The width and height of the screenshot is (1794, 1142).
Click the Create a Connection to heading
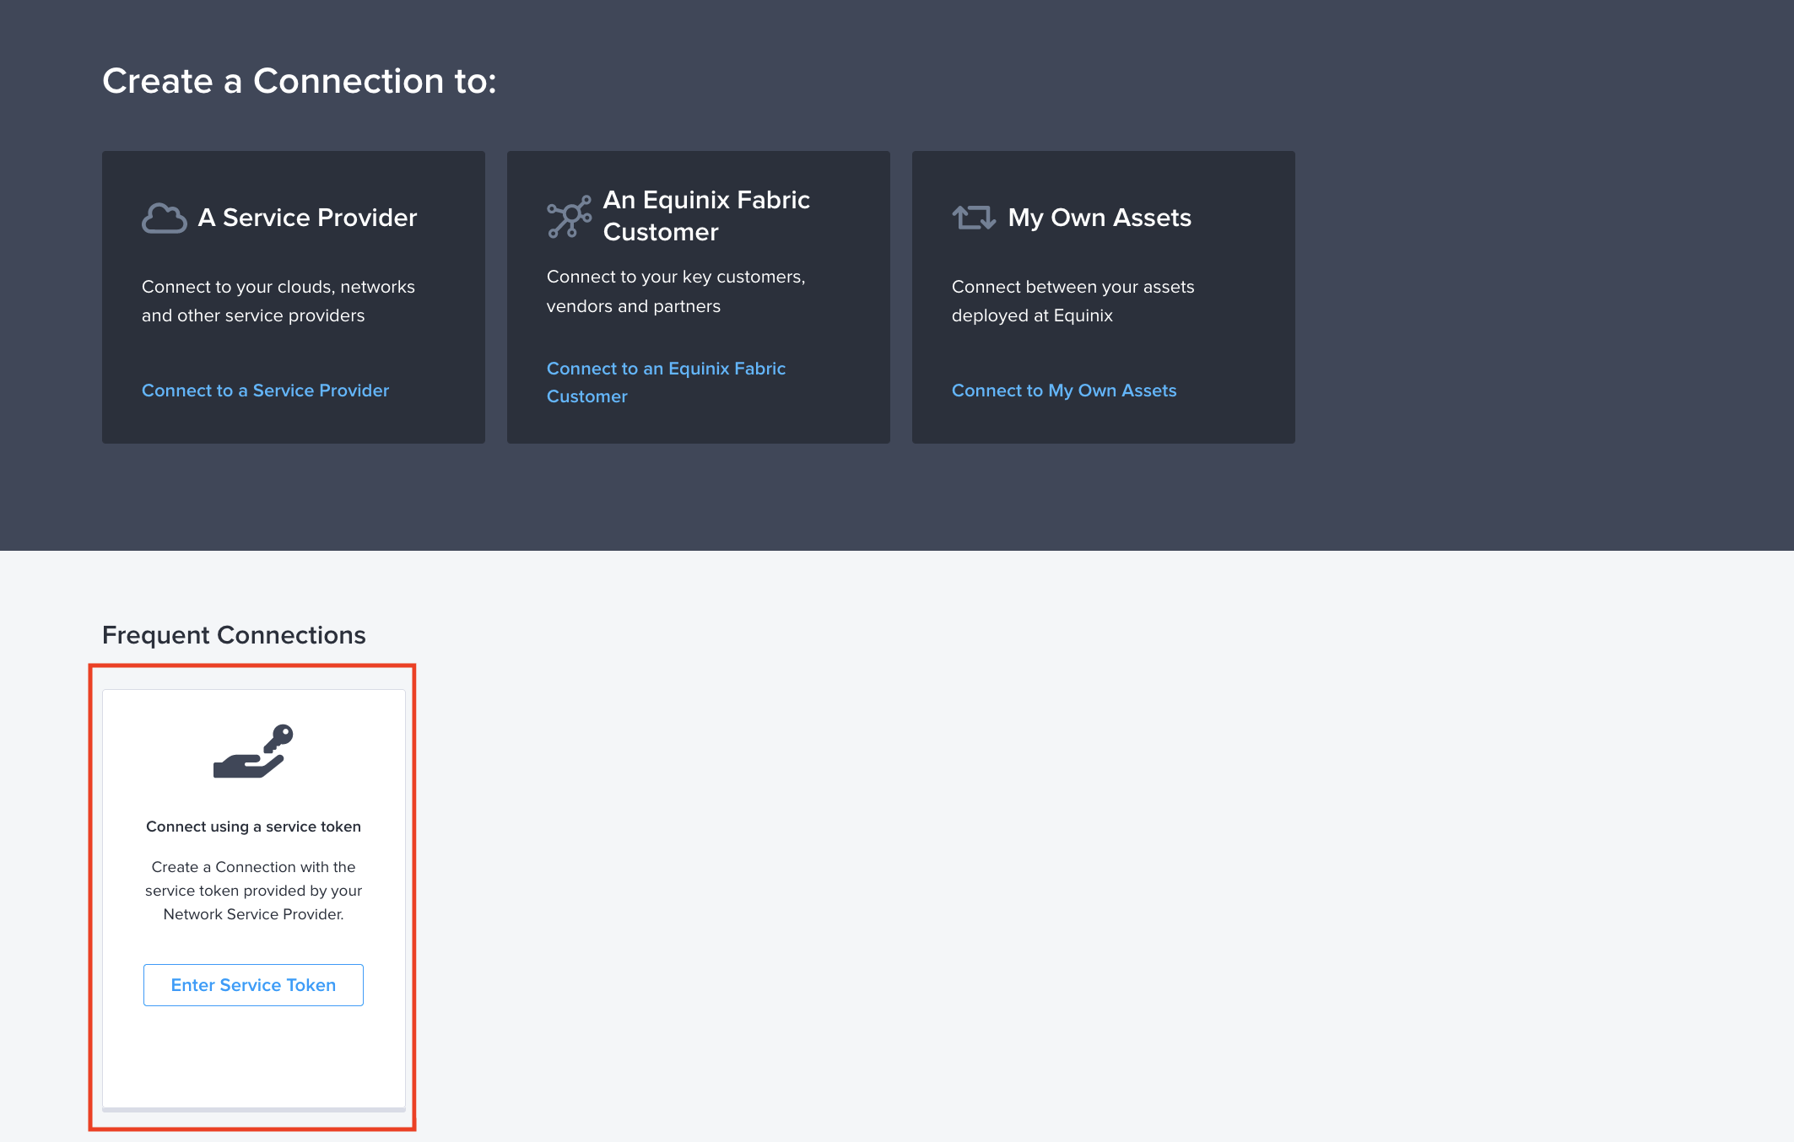300,81
